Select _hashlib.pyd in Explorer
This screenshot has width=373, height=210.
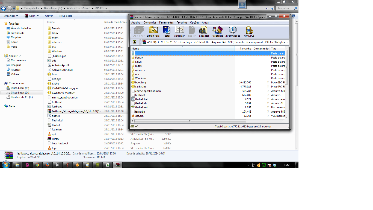coord(59,56)
